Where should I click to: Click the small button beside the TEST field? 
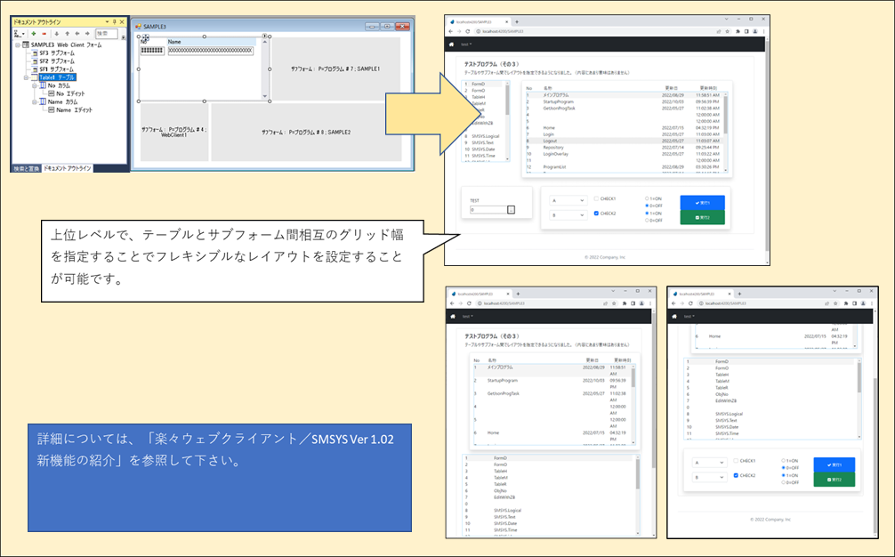[511, 210]
